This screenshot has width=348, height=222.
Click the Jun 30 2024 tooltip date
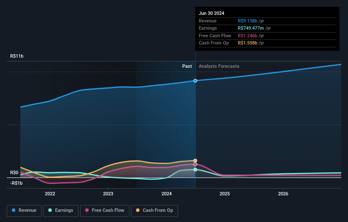[212, 13]
